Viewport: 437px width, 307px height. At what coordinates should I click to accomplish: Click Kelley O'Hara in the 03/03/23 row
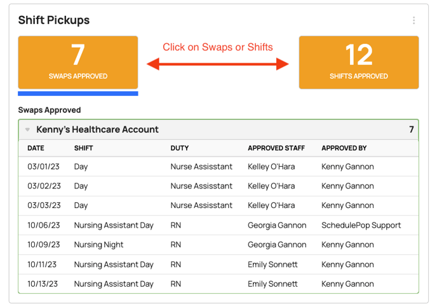click(271, 206)
